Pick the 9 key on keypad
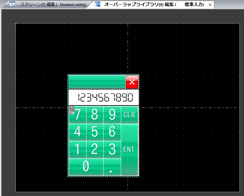 pyautogui.click(x=112, y=115)
